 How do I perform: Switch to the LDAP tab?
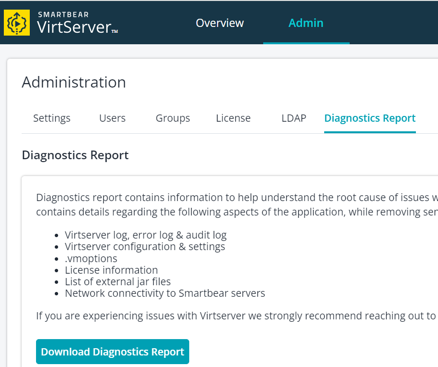point(294,118)
